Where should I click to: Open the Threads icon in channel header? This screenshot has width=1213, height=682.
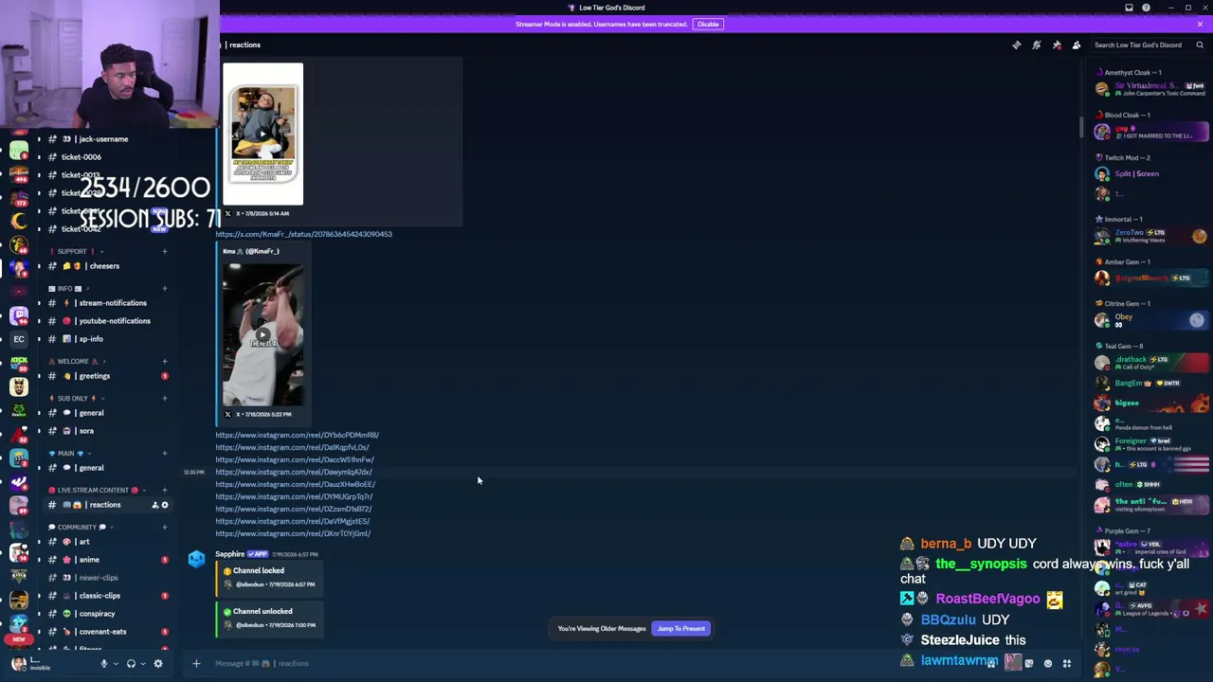[1017, 45]
